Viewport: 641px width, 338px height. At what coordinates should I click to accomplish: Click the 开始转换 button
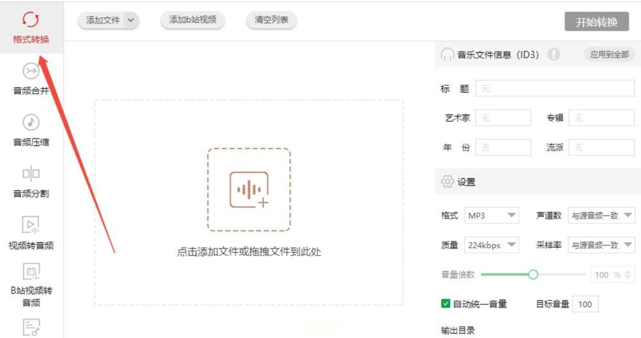point(596,22)
